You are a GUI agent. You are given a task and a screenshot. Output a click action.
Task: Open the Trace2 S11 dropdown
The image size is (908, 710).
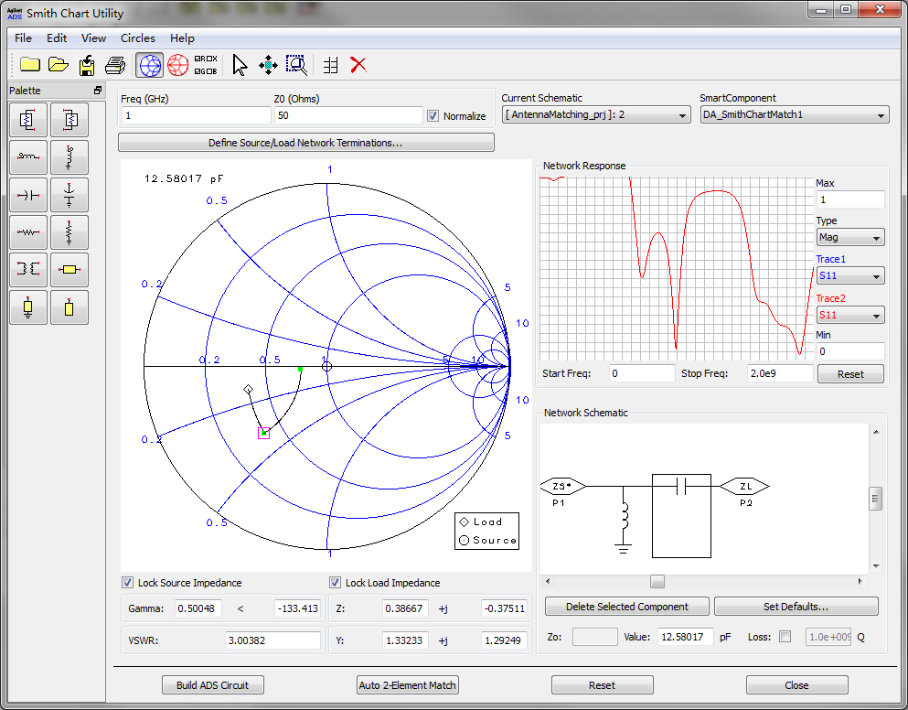pyautogui.click(x=850, y=316)
